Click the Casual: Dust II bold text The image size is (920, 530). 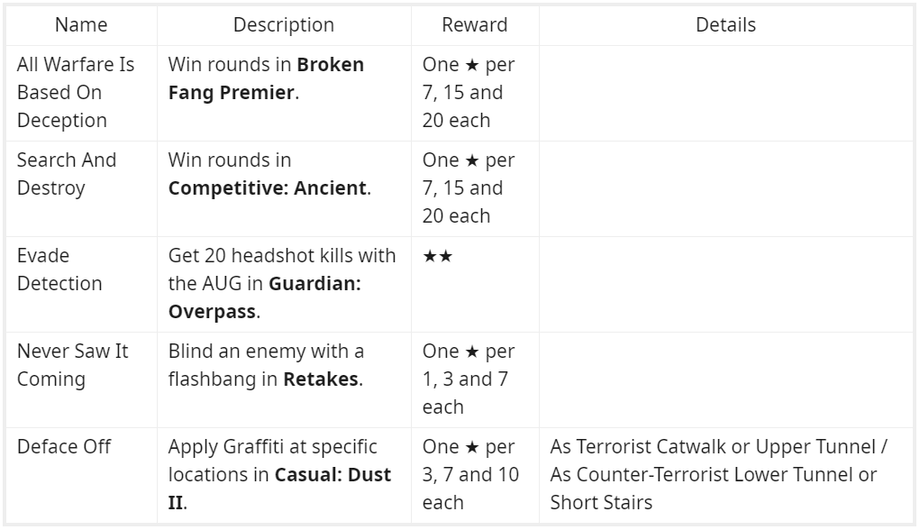279,475
